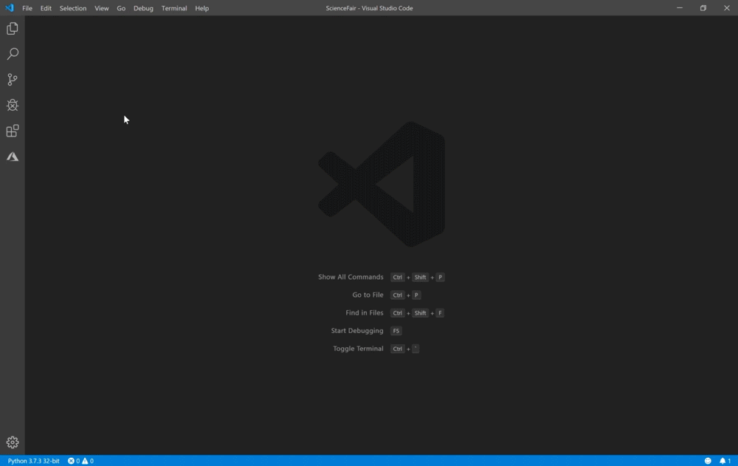Image resolution: width=738 pixels, height=466 pixels.
Task: Minimize the Visual Studio Code window
Action: (680, 8)
